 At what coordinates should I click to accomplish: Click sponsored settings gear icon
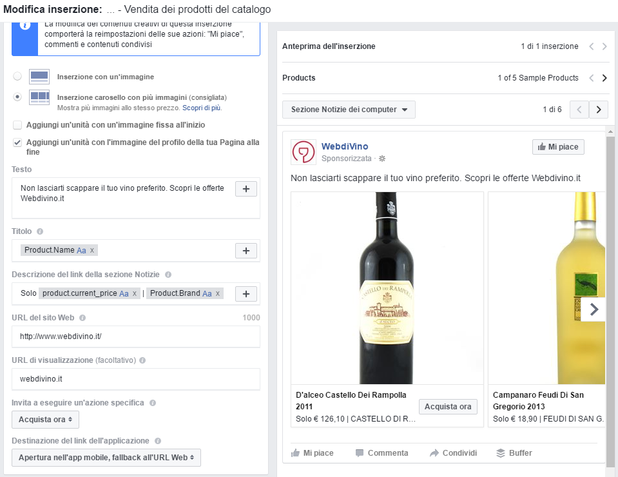click(x=382, y=159)
